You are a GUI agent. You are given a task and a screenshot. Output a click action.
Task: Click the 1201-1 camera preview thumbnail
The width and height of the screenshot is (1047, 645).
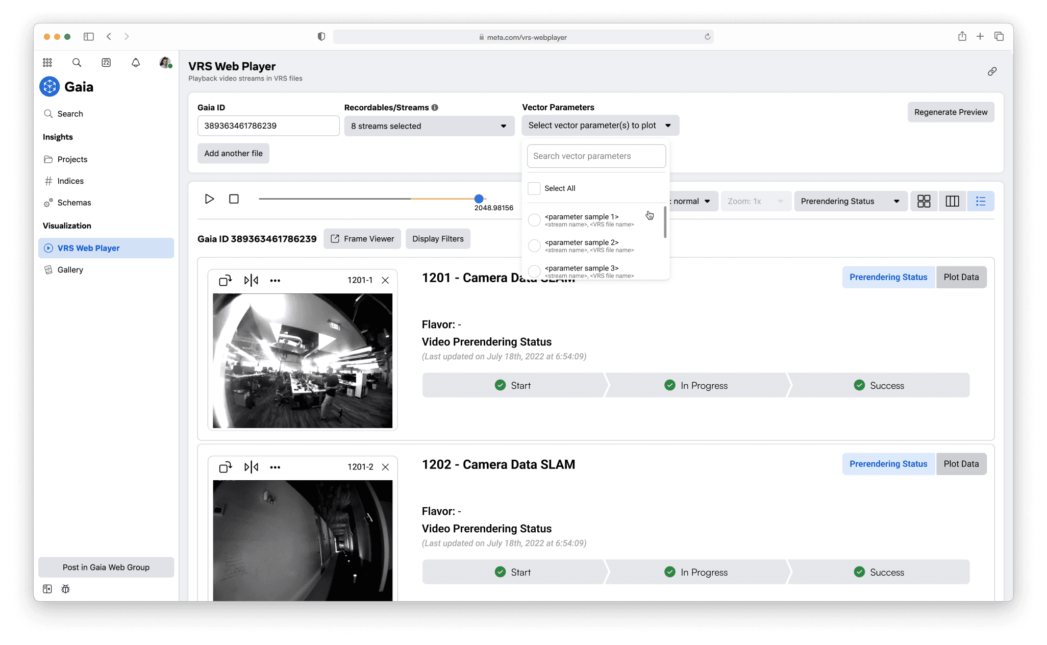tap(303, 361)
